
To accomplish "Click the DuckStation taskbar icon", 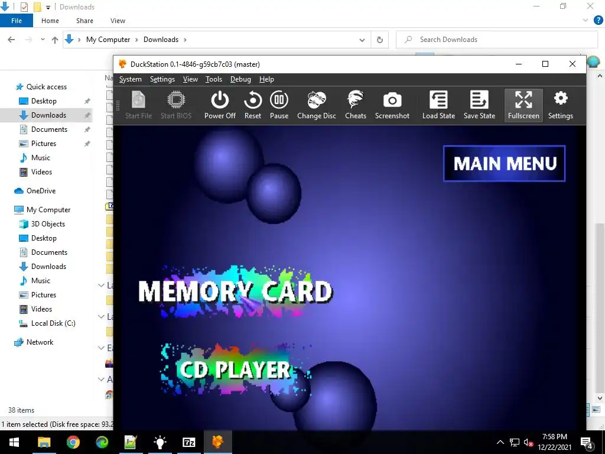I will pyautogui.click(x=217, y=442).
